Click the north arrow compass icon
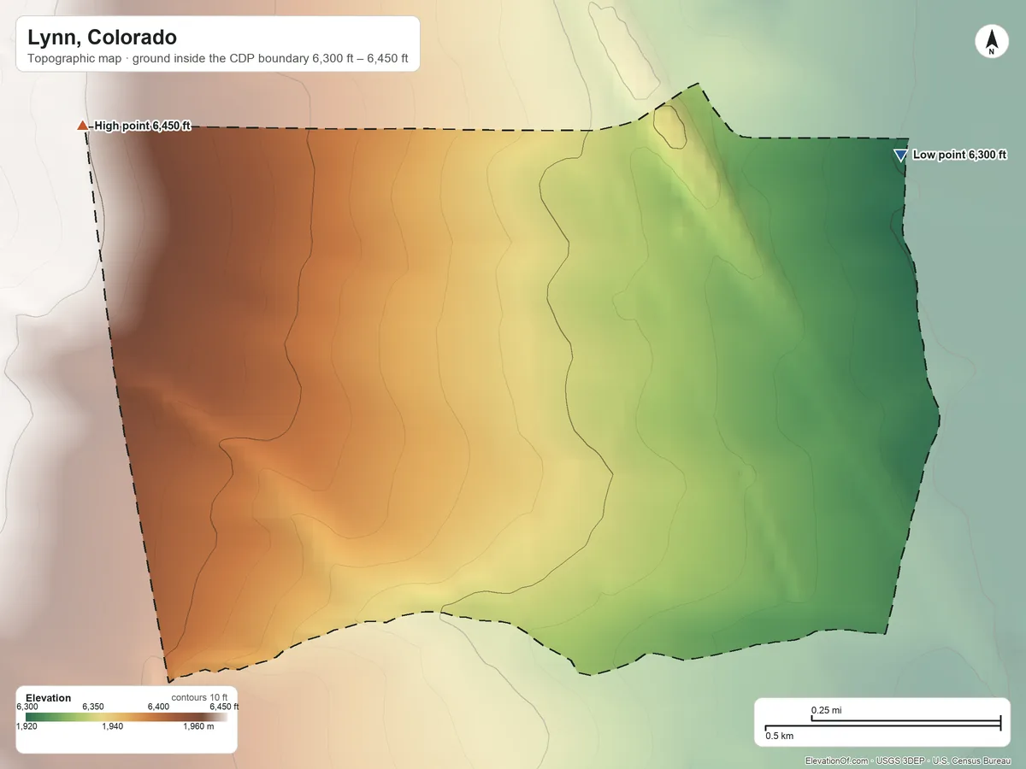Viewport: 1026px width, 769px height. point(991,42)
